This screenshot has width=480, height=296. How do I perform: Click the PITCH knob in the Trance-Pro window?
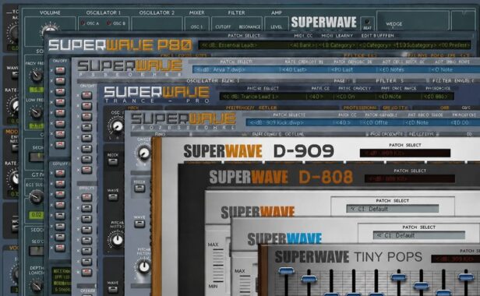(117, 240)
